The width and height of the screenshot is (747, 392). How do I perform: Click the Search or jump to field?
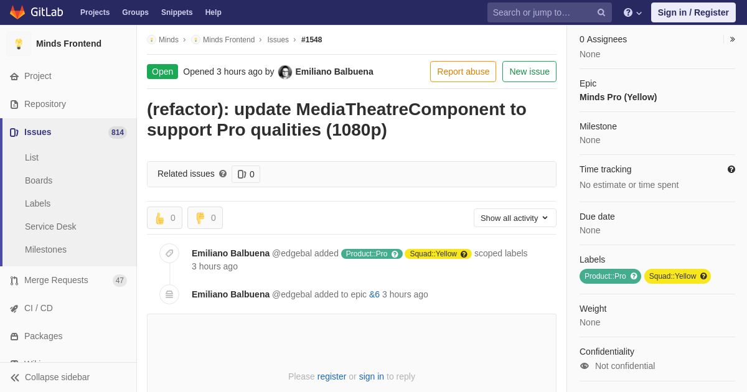click(x=543, y=12)
